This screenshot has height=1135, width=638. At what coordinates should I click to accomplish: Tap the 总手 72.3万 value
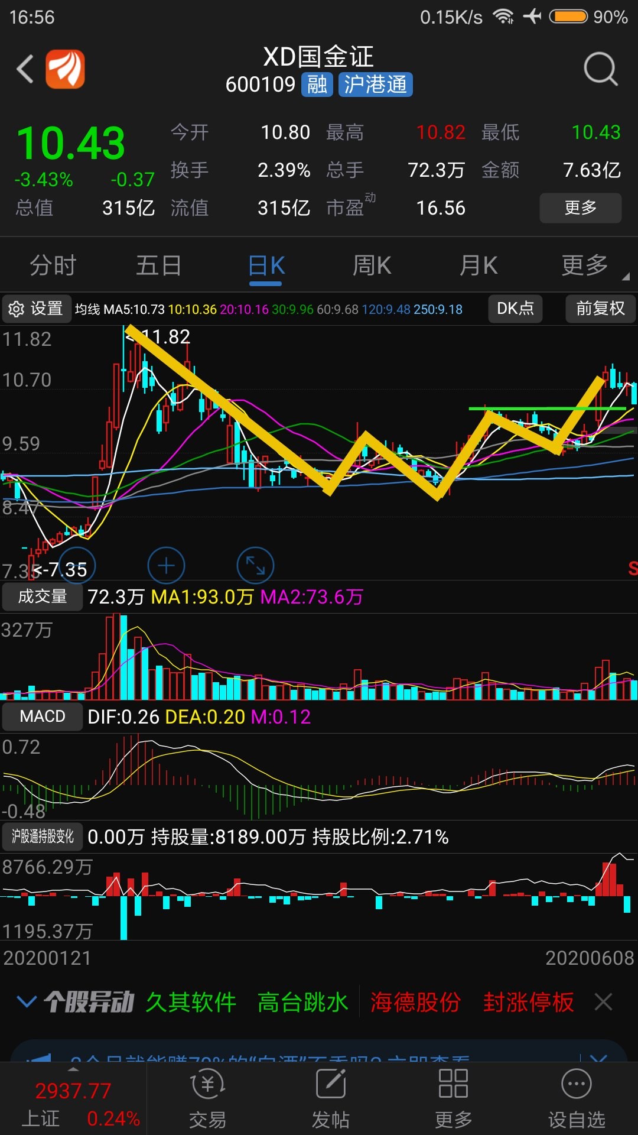pos(437,170)
